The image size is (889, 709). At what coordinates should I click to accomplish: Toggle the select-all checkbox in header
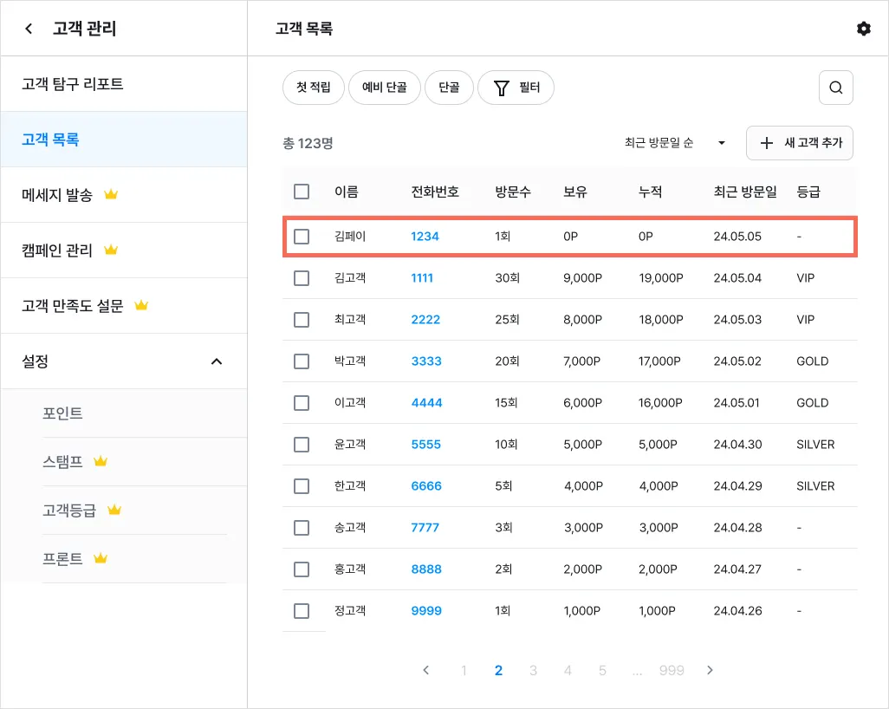302,192
